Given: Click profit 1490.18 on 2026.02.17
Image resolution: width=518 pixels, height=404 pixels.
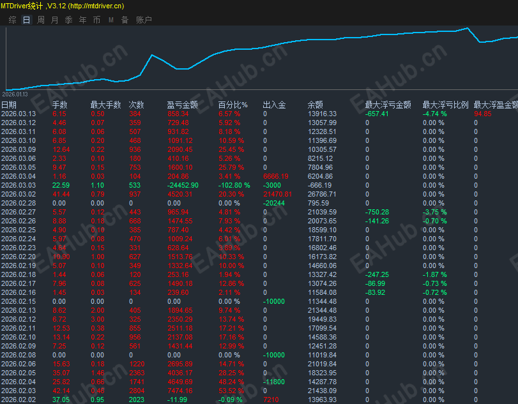Looking at the screenshot, I should (180, 283).
